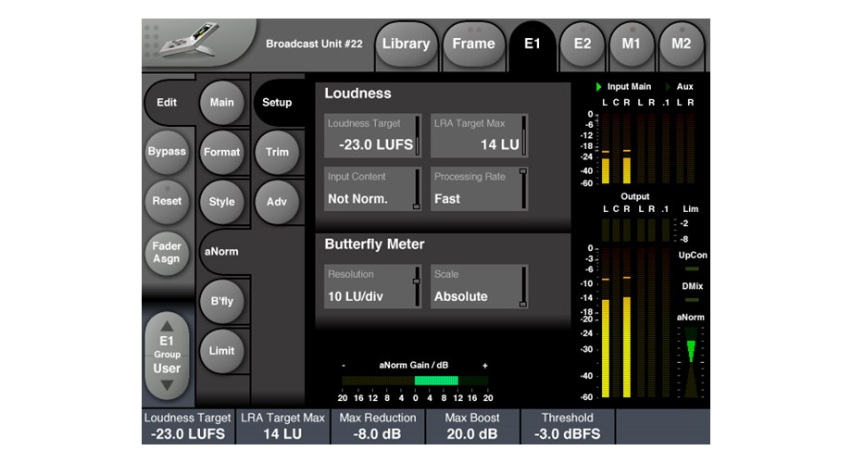Click the Broadcast Unit #22 title
The height and width of the screenshot is (463, 852).
[x=314, y=44]
